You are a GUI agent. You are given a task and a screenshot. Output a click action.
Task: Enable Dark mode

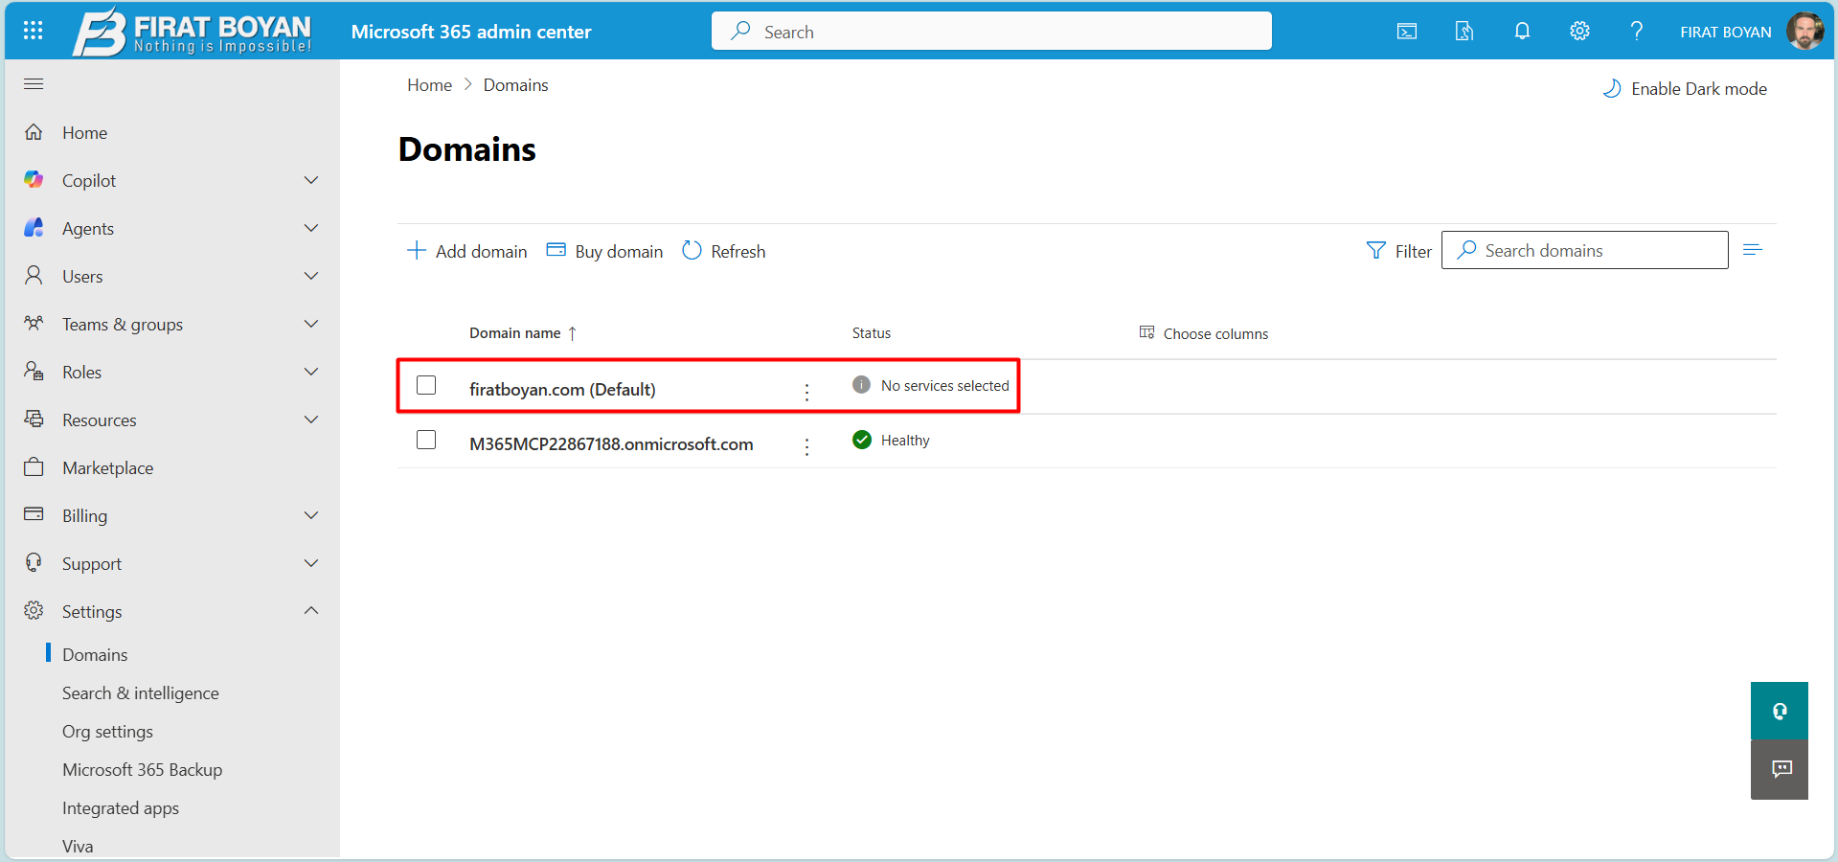pyautogui.click(x=1685, y=88)
